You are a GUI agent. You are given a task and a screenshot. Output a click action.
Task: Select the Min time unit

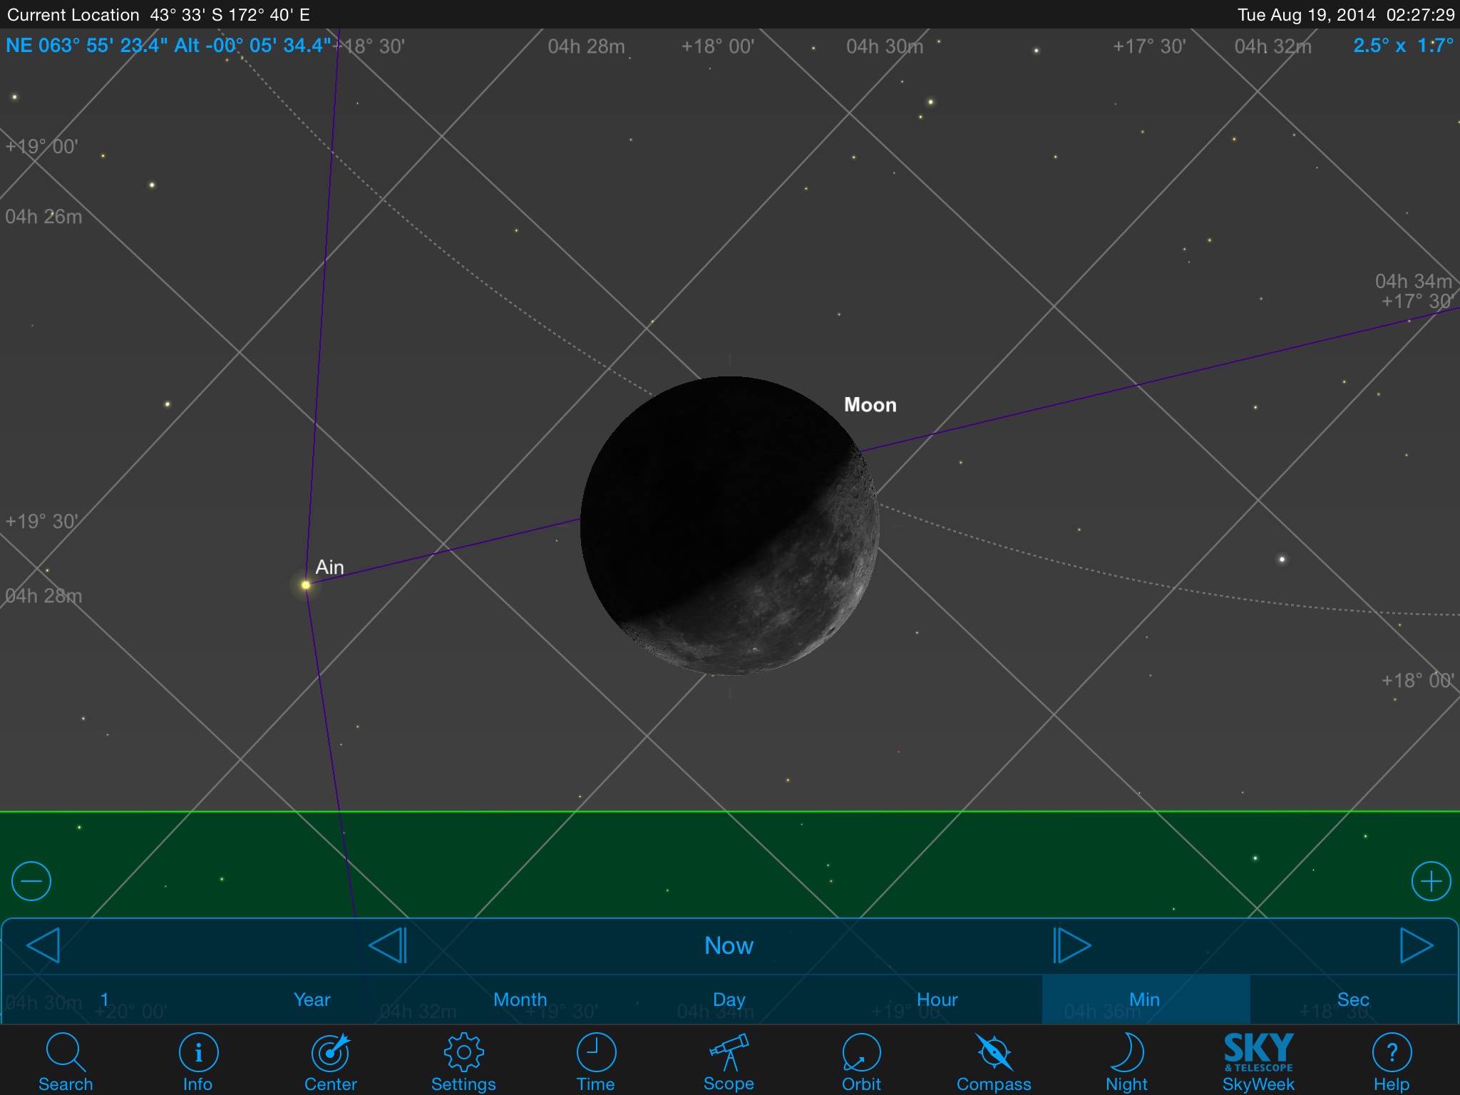click(x=1146, y=999)
